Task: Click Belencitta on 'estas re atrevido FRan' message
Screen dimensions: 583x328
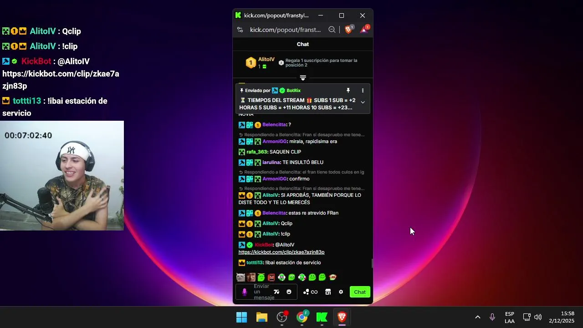Action: pos(274,213)
